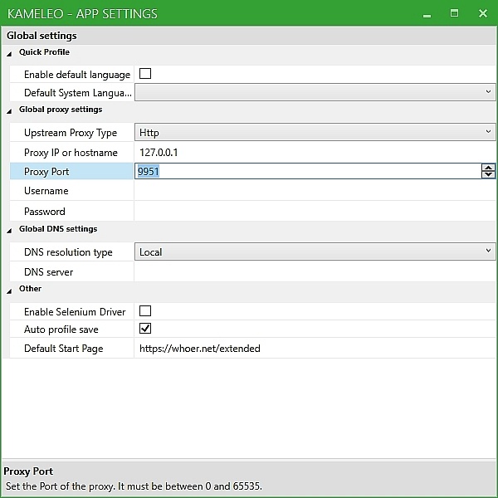Tick the Enable default language checkbox

click(145, 74)
